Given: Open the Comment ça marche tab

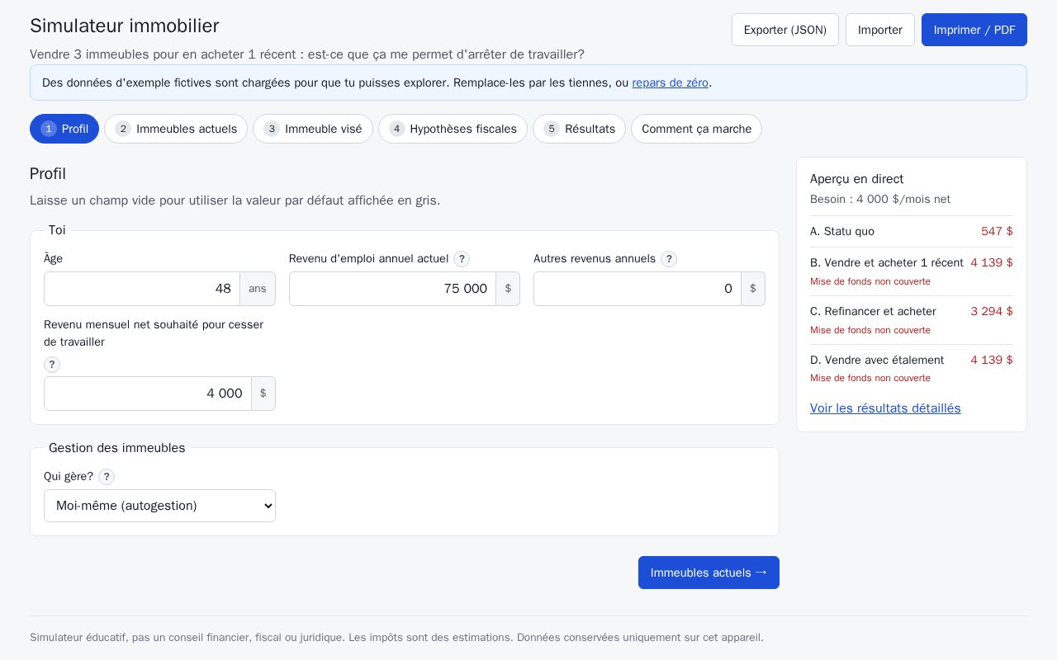Looking at the screenshot, I should point(696,129).
